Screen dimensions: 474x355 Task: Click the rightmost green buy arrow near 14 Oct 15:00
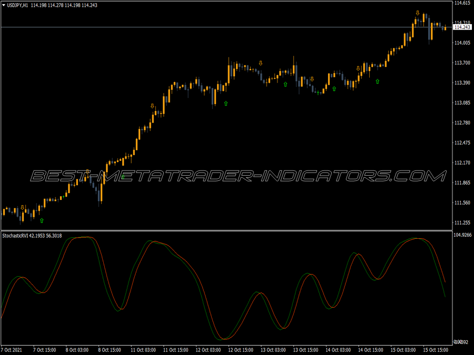point(377,82)
